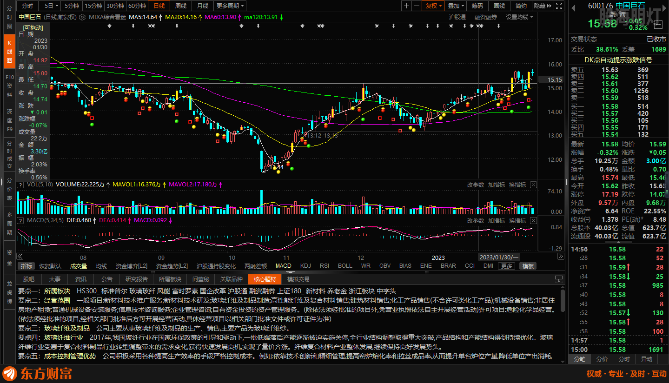Open the 资金 sidebar item
Screen dimensions: 669x383
9,258
